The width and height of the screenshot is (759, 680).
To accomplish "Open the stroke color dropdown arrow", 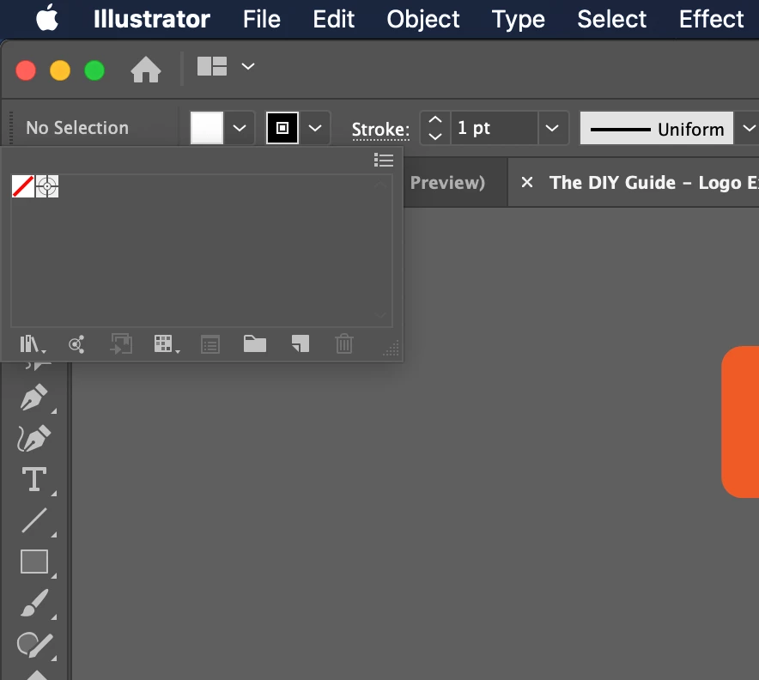I will pos(315,128).
